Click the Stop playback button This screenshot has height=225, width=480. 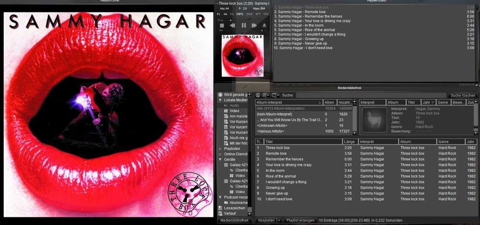[222, 25]
